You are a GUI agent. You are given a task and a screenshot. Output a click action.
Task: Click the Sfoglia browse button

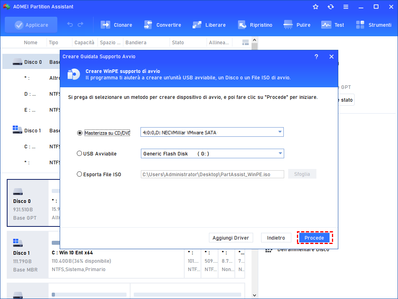(x=302, y=174)
